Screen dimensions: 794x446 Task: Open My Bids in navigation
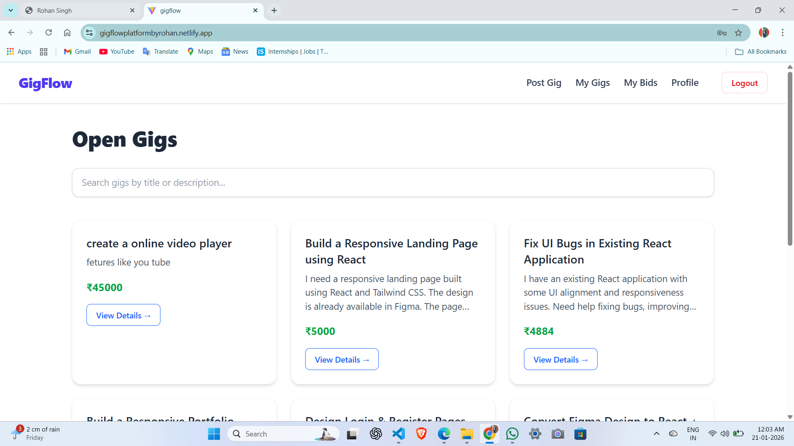click(x=641, y=83)
